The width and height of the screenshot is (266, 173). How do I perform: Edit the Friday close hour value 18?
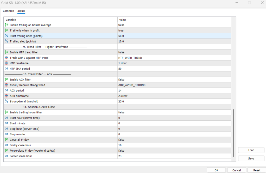coord(174,145)
